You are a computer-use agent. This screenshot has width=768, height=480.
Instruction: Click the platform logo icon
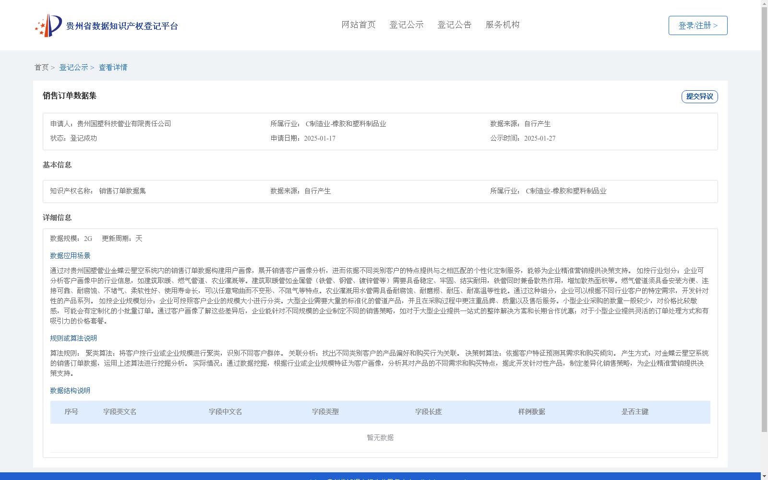click(x=48, y=25)
